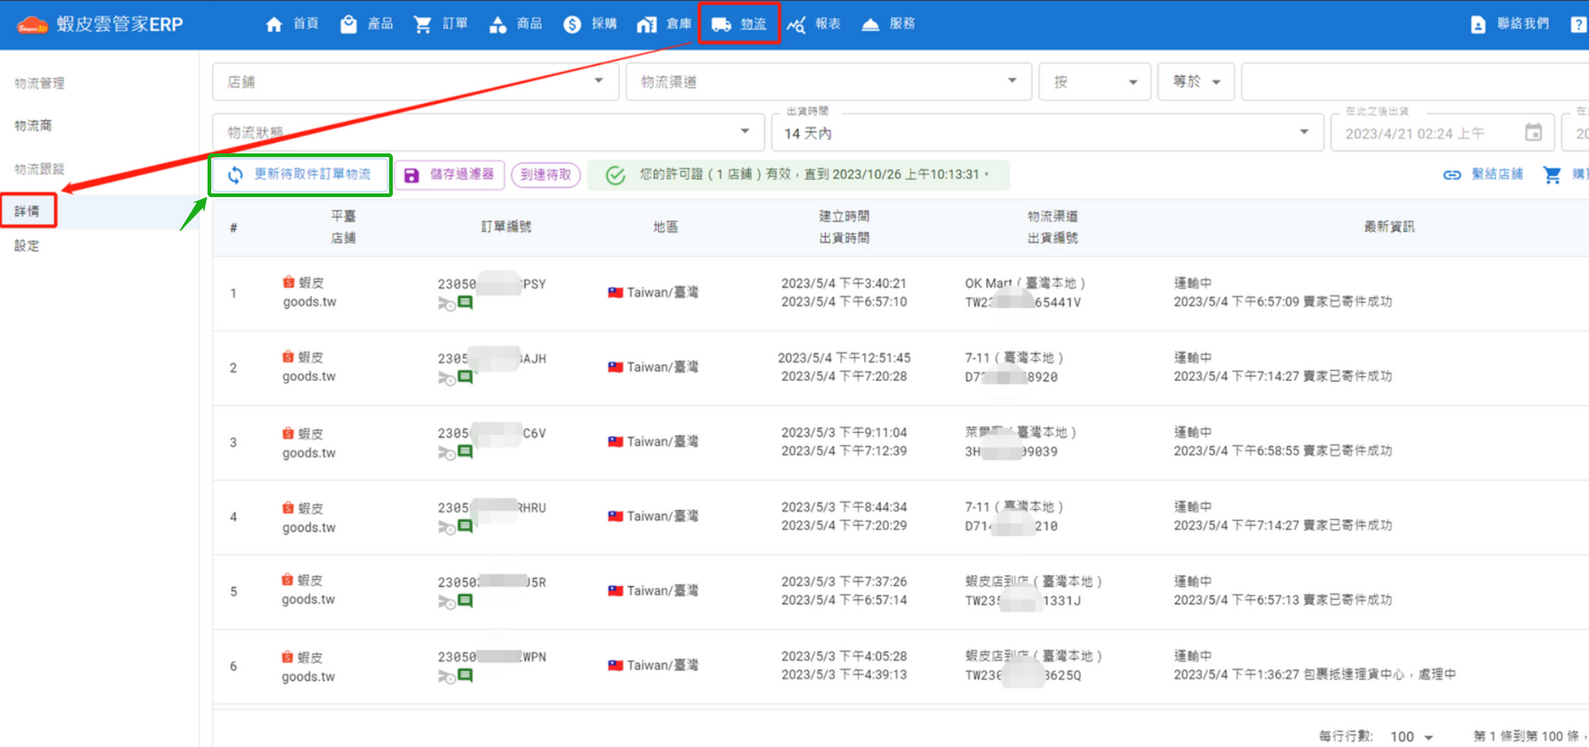Click the 繫結店鋪 link

[x=1496, y=174]
